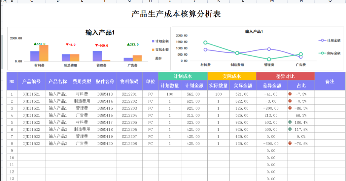Select the 差异 legend entry in the bar chart

pyautogui.click(x=158, y=58)
